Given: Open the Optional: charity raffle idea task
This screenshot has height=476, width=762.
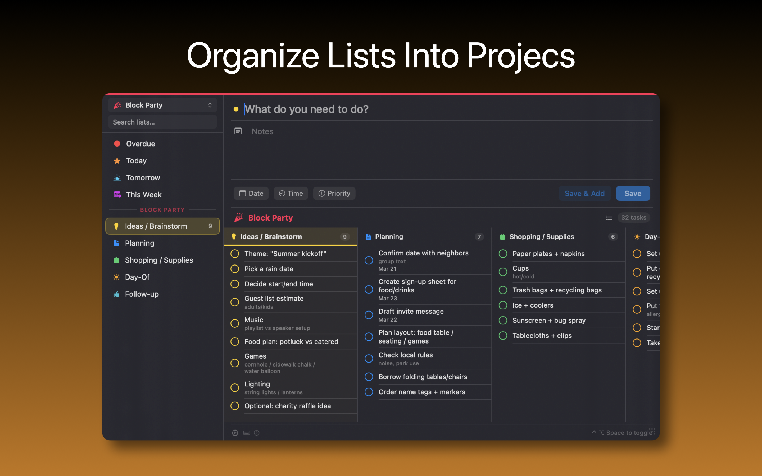Looking at the screenshot, I should click(x=288, y=406).
